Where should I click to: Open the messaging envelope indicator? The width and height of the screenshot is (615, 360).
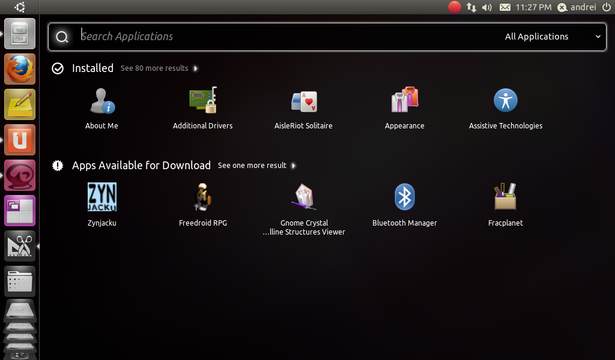[504, 7]
